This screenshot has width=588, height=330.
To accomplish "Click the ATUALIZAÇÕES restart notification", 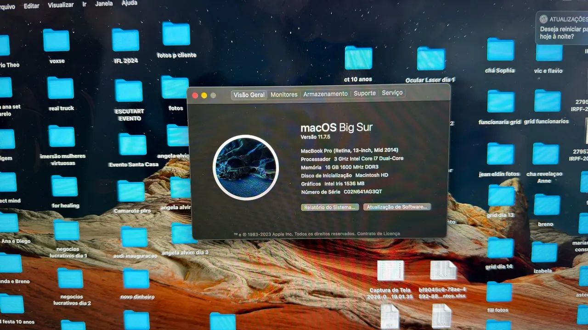I will click(562, 28).
